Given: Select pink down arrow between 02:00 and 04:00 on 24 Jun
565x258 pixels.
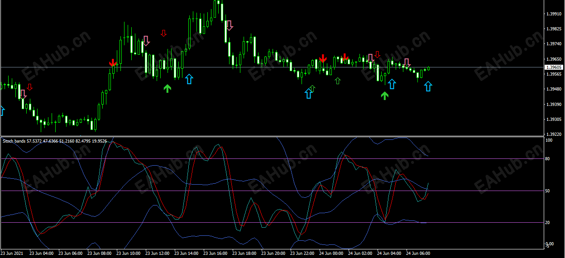Looking at the screenshot, I should 371,58.
